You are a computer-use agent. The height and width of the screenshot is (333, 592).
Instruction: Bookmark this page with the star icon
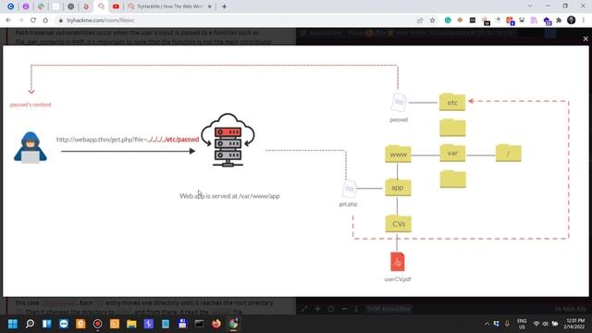(x=432, y=20)
